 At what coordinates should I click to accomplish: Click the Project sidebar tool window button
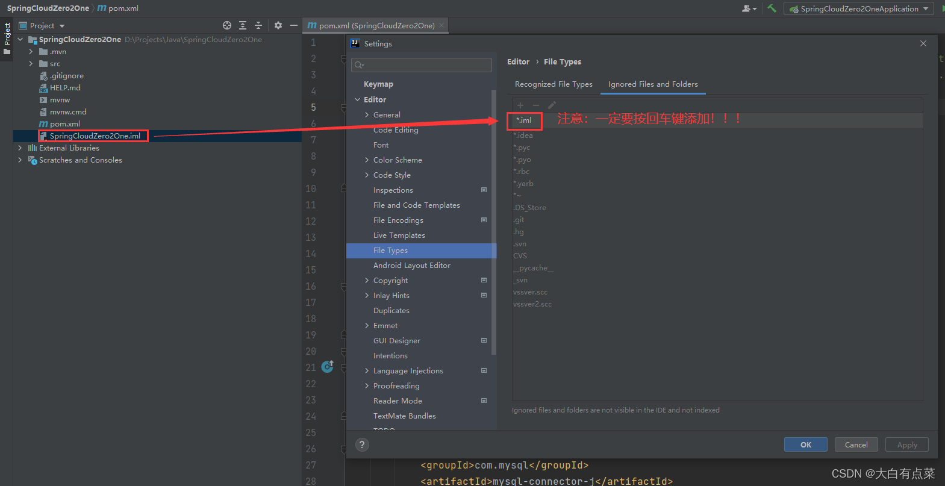[x=7, y=39]
